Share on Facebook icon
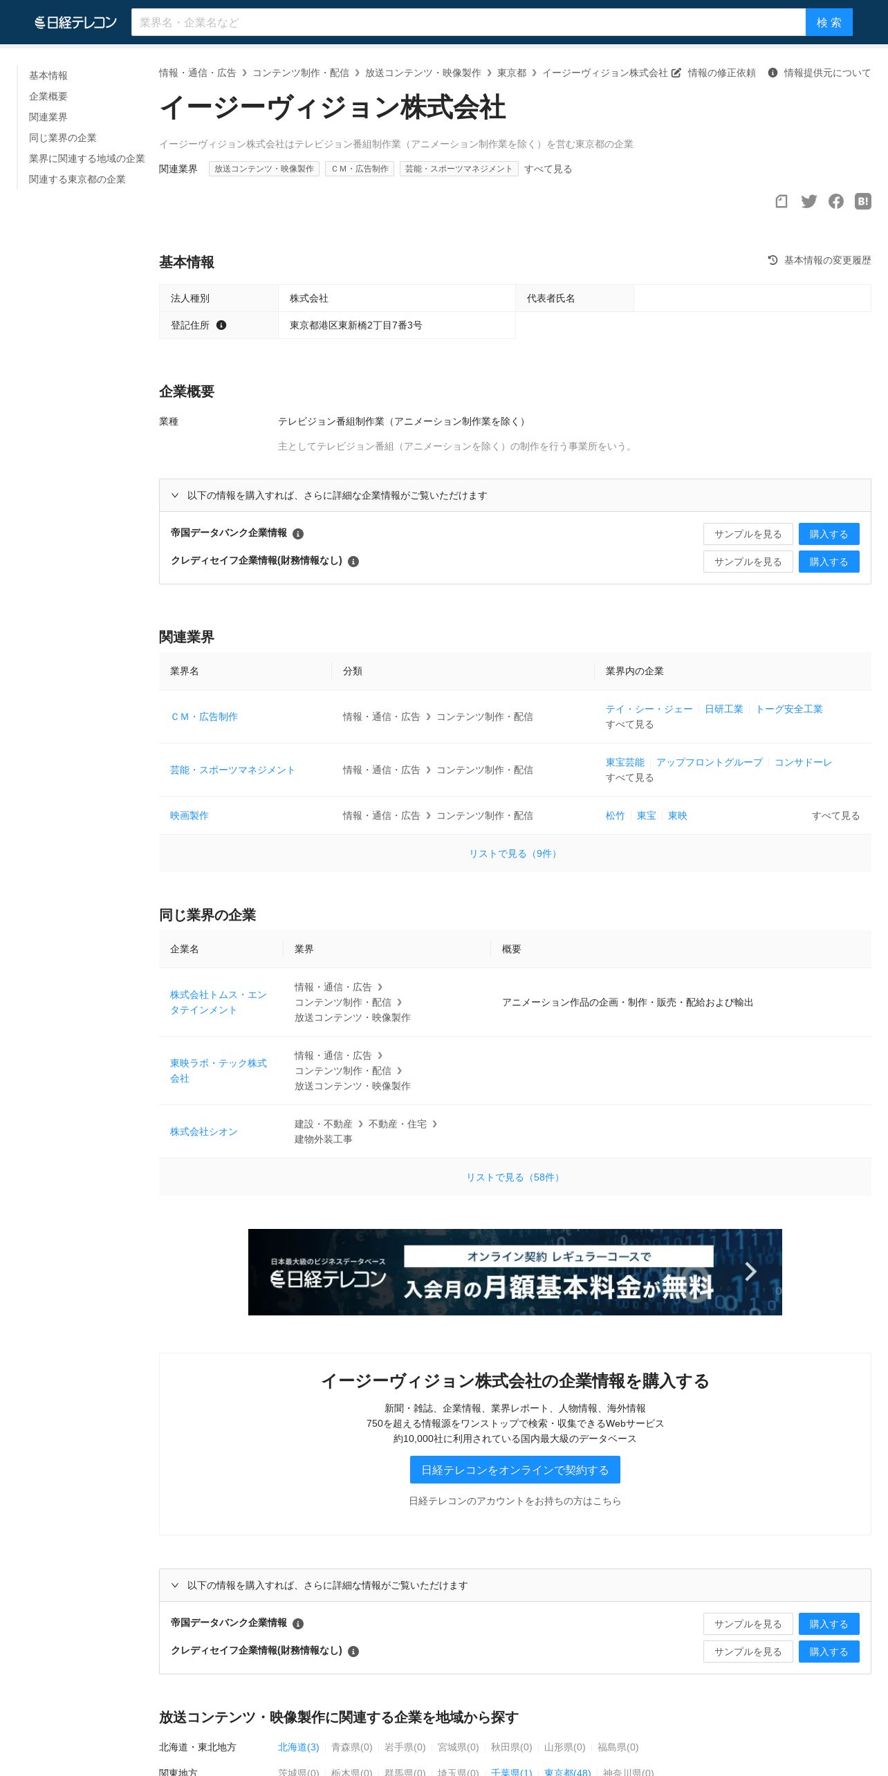The width and height of the screenshot is (888, 1776). (x=836, y=201)
